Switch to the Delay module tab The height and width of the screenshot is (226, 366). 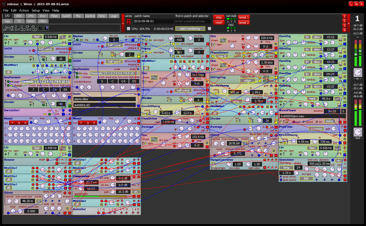31,21
